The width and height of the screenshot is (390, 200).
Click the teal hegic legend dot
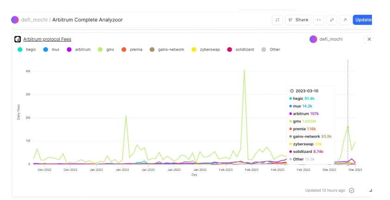(20, 49)
